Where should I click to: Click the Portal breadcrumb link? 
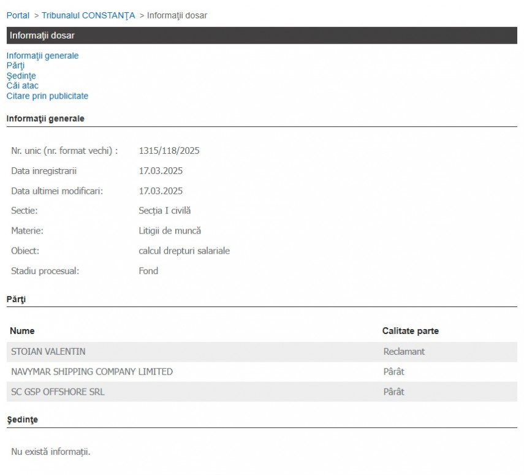pos(18,15)
